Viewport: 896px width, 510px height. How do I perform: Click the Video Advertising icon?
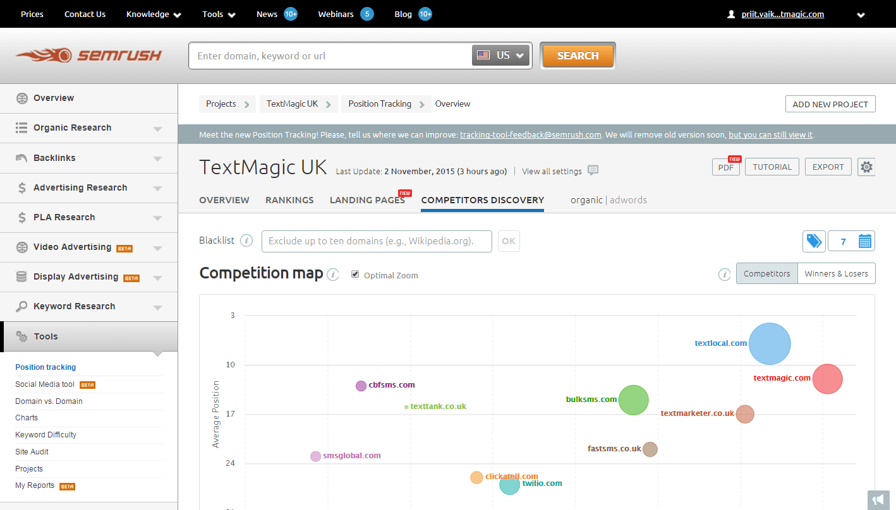[22, 247]
